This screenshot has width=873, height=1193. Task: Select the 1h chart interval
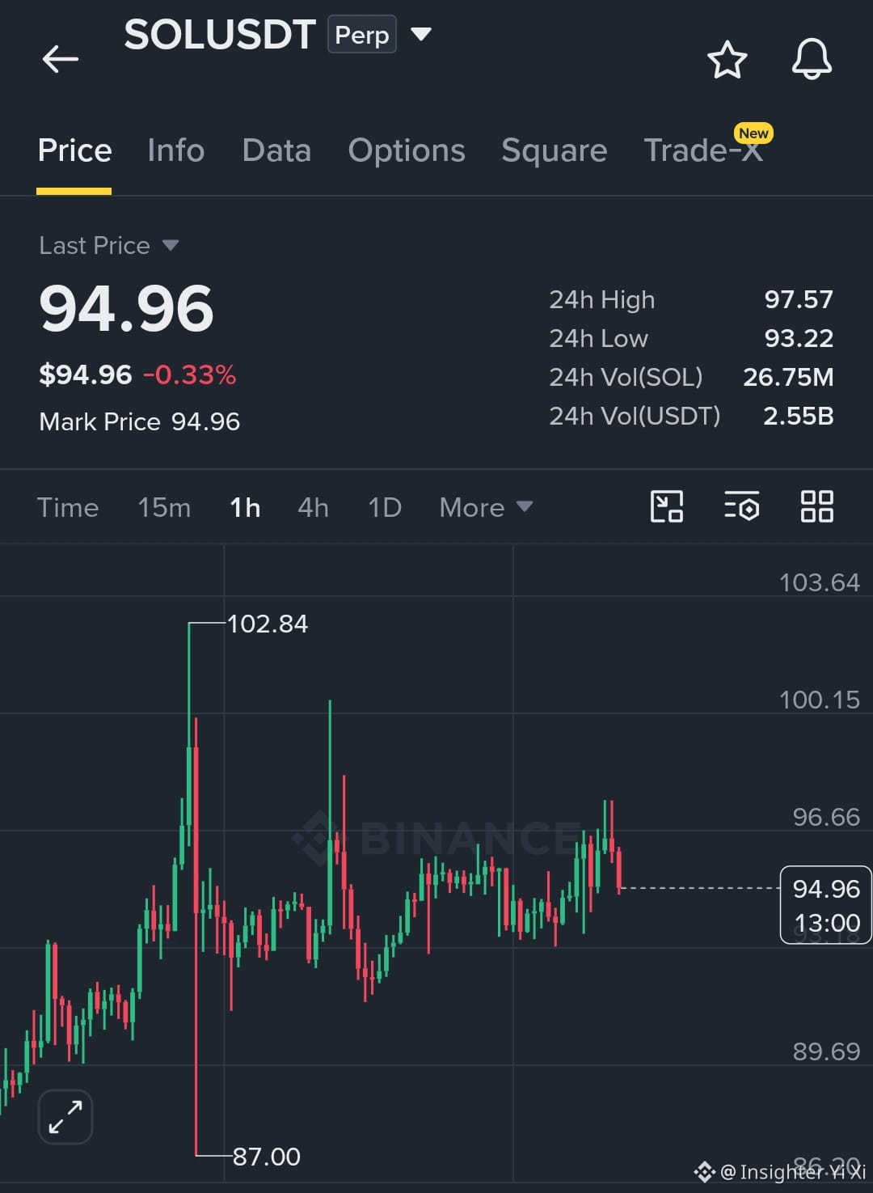(x=245, y=507)
